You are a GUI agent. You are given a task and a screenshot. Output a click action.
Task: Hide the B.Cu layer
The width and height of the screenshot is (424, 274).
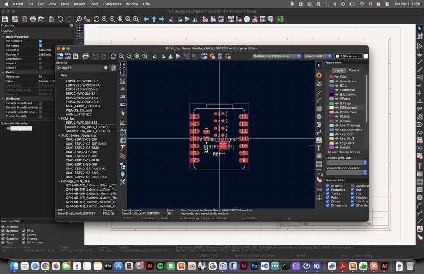[337, 85]
